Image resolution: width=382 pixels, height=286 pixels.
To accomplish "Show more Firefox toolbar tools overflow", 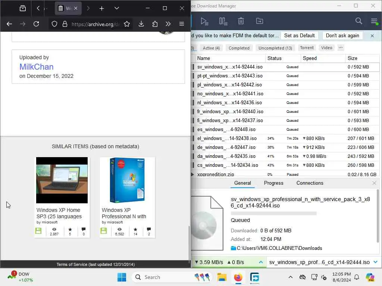I will (x=168, y=24).
